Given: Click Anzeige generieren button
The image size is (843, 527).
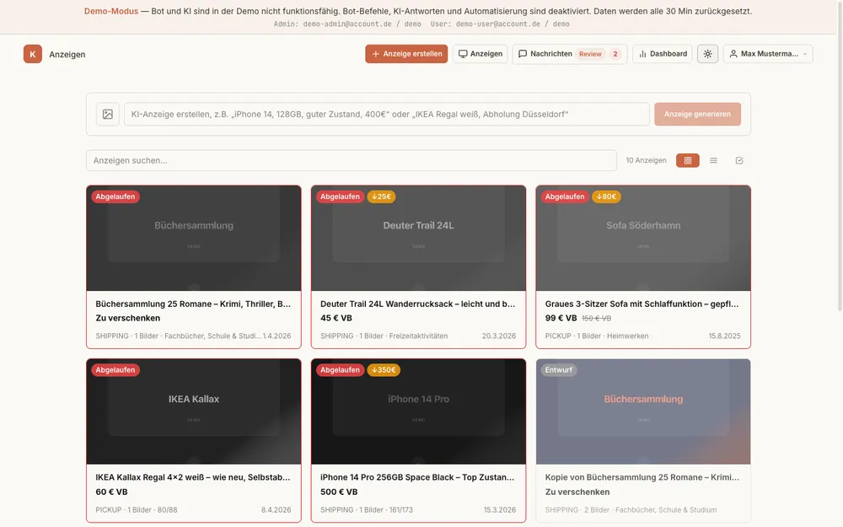Looking at the screenshot, I should (x=697, y=114).
